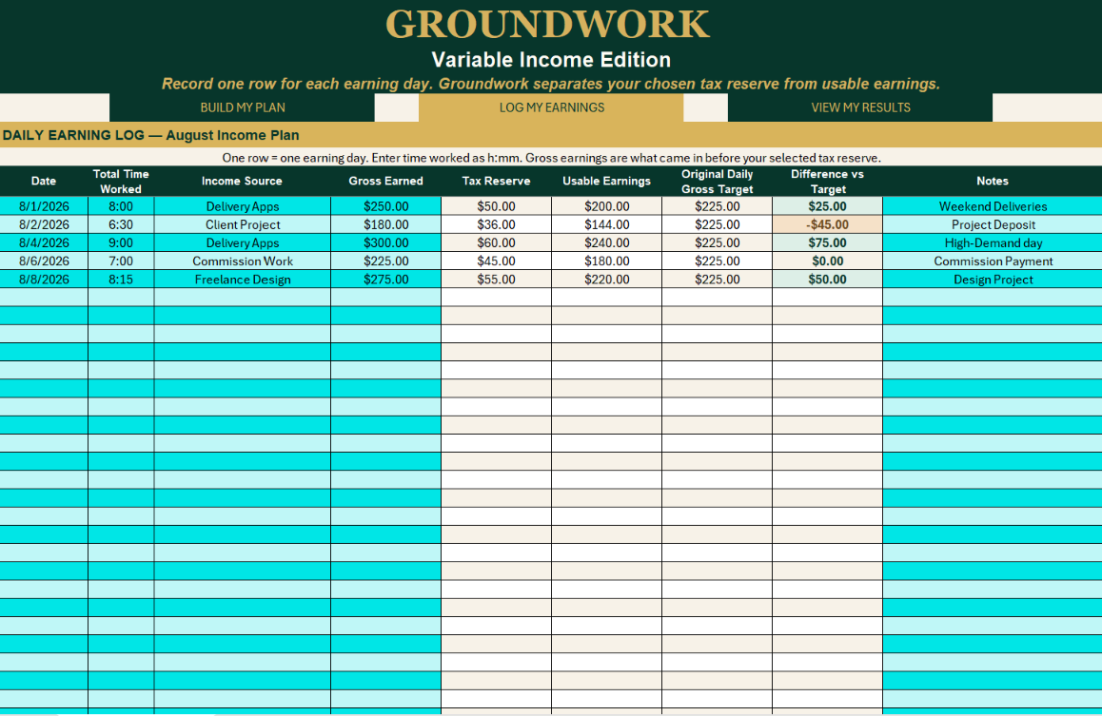
Task: Click the Tax Reserve column header
Action: [496, 181]
